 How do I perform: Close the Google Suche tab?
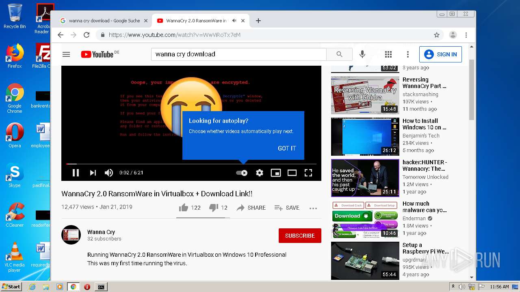[x=146, y=21]
